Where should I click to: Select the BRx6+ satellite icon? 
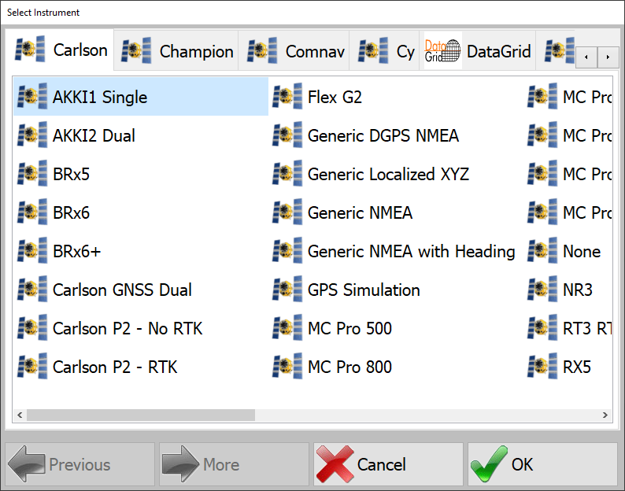click(x=32, y=250)
